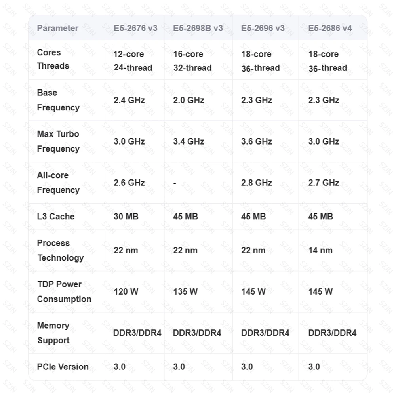Click the 2.0 GHz base frequency cell
396x396 pixels.
pyautogui.click(x=188, y=100)
